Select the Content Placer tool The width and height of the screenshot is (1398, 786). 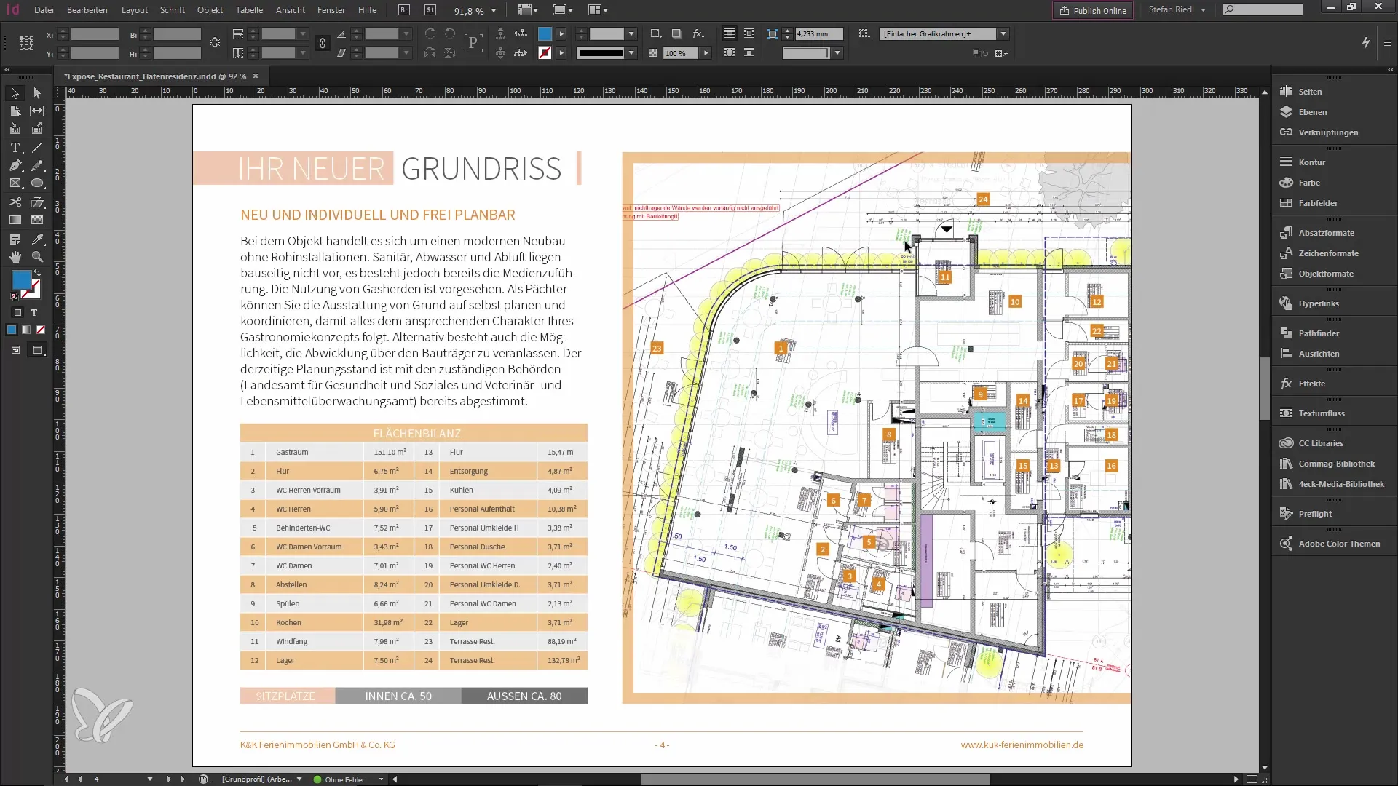point(37,129)
